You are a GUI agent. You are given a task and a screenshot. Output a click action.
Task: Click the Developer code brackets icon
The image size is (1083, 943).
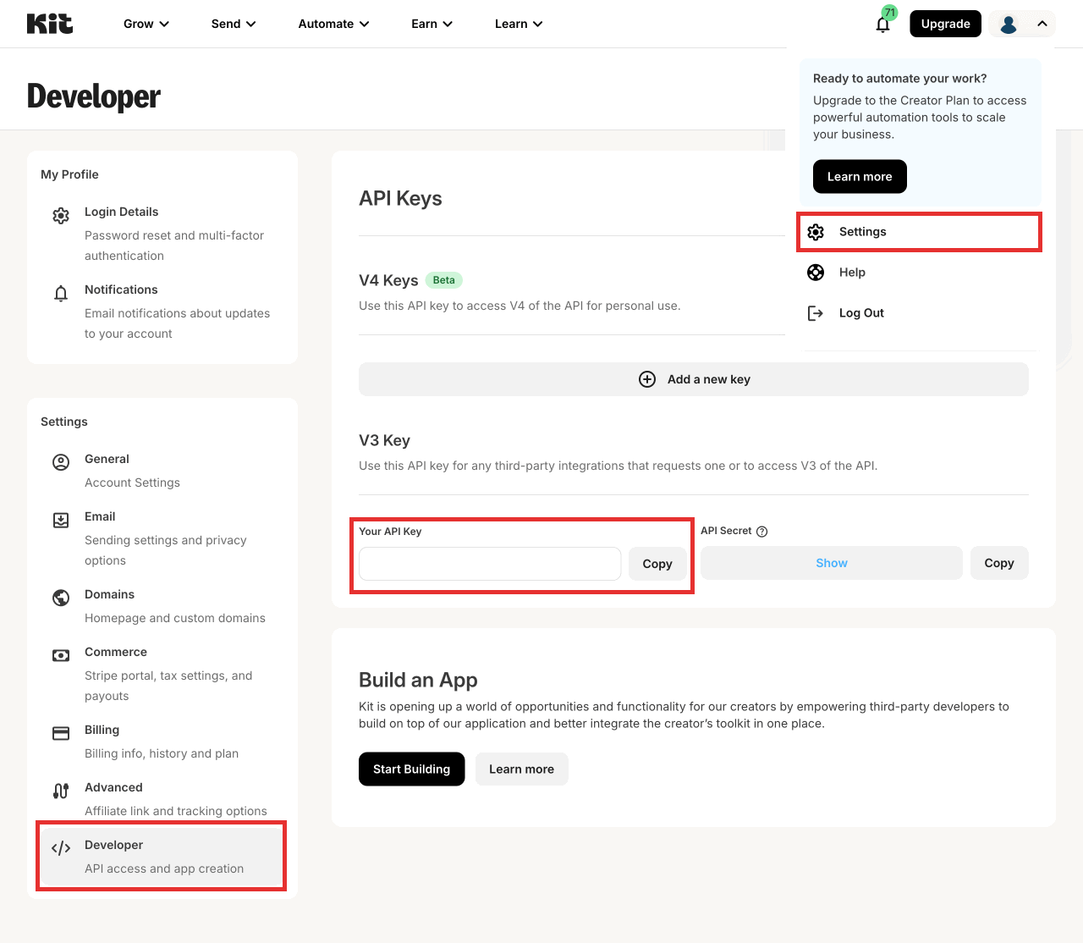[61, 848]
